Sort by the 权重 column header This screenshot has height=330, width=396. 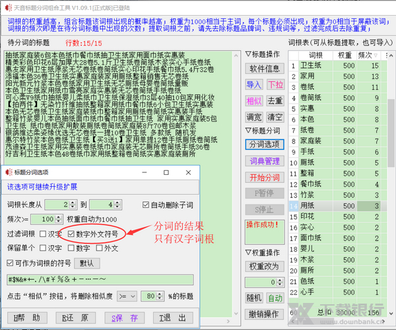[345, 55]
